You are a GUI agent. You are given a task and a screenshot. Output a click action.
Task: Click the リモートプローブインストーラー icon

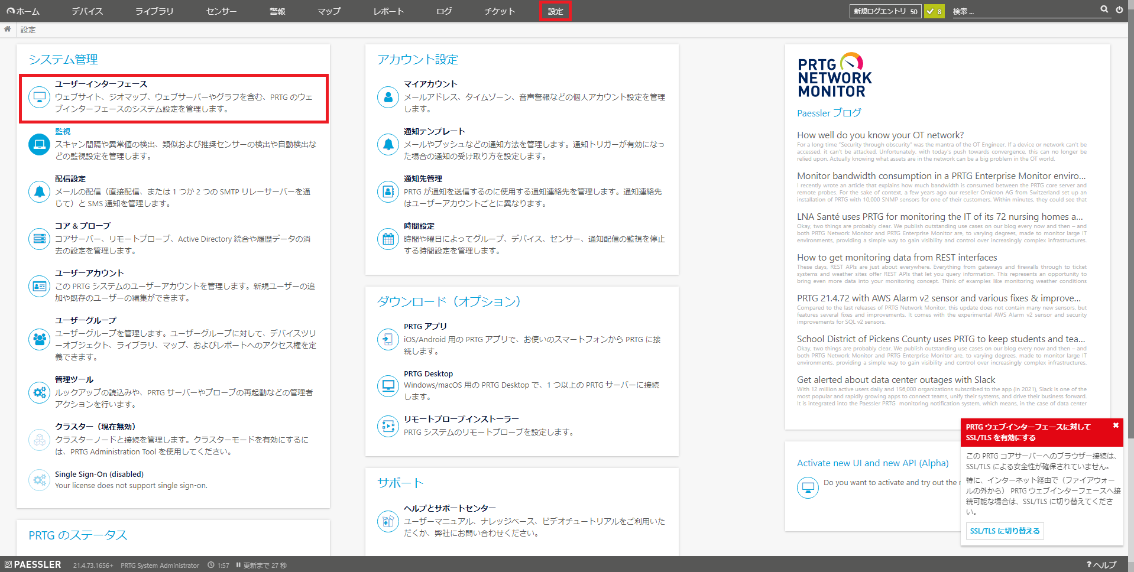[x=387, y=426]
